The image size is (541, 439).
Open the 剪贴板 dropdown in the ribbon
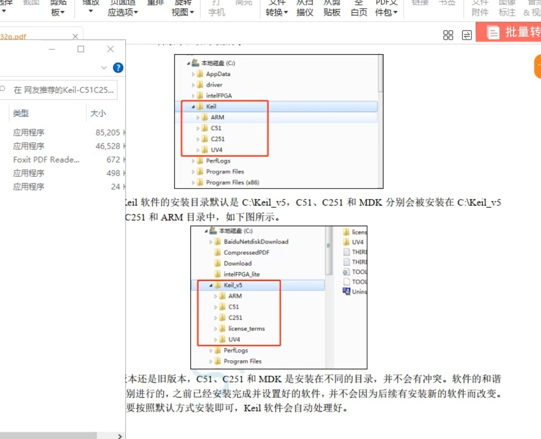58,8
